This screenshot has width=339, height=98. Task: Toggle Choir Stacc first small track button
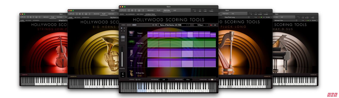(138, 46)
